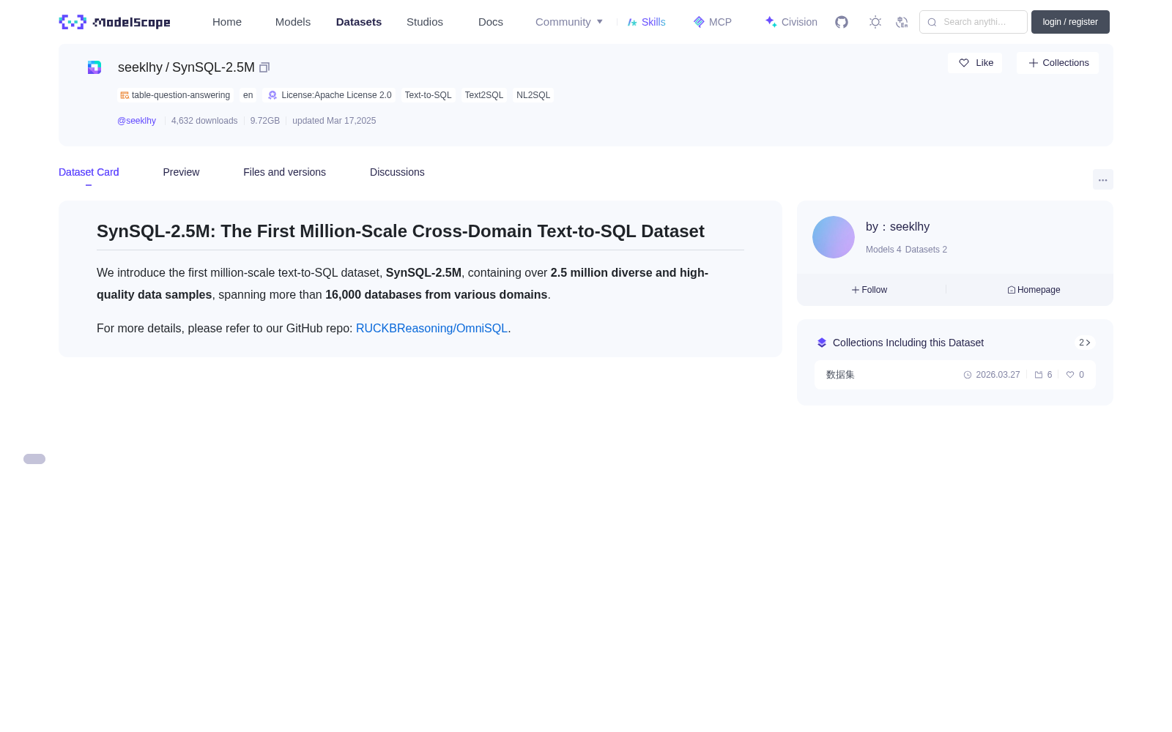Click the 2026.03.27 date in collection row
The width and height of the screenshot is (1172, 732).
[998, 375]
